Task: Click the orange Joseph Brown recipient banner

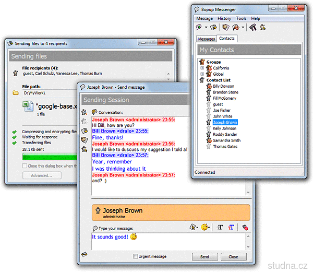Action: [171, 212]
